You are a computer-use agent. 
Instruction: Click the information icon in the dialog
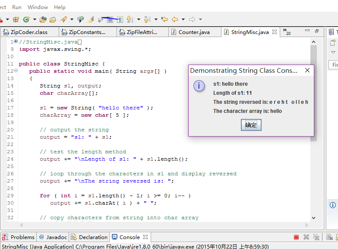[199, 86]
